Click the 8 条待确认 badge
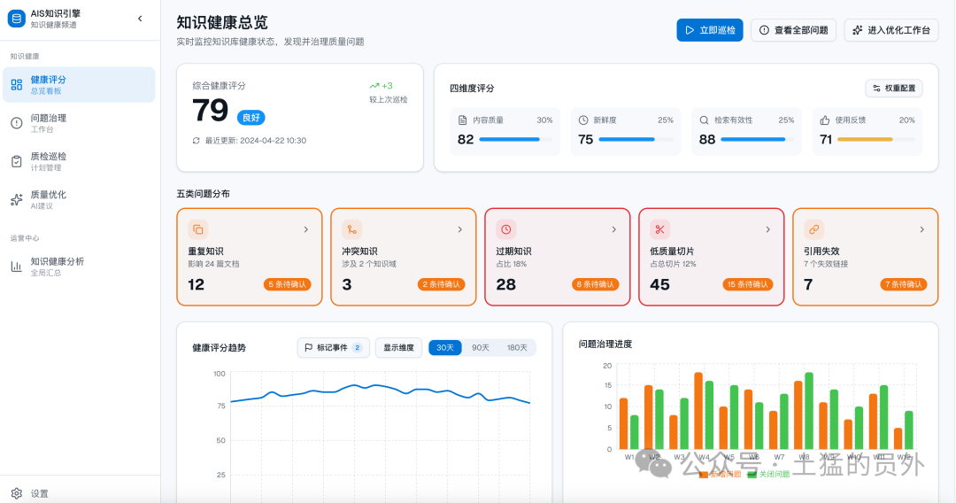This screenshot has height=503, width=956. click(x=595, y=284)
